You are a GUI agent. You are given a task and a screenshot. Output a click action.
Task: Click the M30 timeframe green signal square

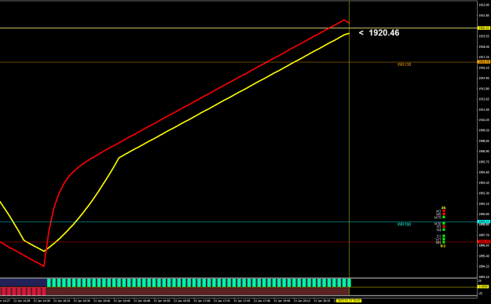click(444, 223)
